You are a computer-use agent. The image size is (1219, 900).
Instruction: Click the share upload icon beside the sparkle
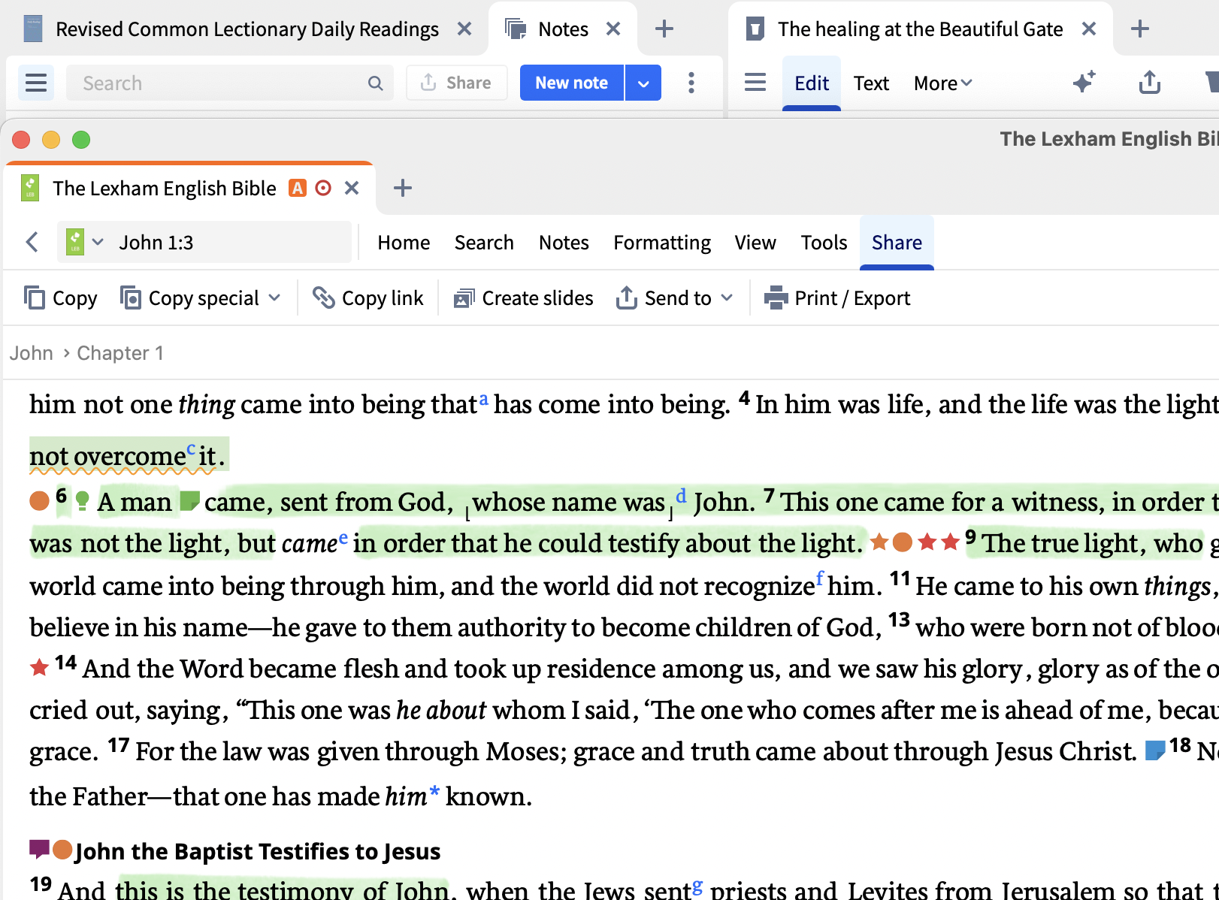pos(1149,82)
